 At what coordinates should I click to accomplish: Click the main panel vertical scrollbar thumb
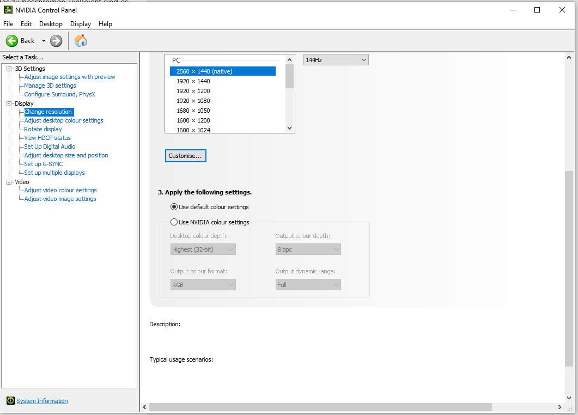(569, 269)
